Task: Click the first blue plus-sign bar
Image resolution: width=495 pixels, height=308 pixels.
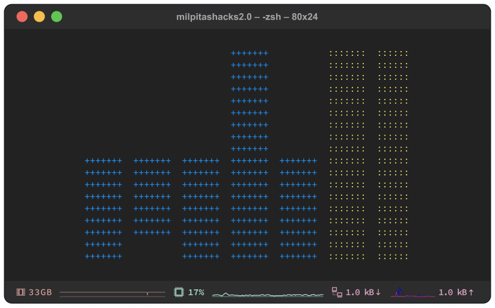Action: [103, 208]
